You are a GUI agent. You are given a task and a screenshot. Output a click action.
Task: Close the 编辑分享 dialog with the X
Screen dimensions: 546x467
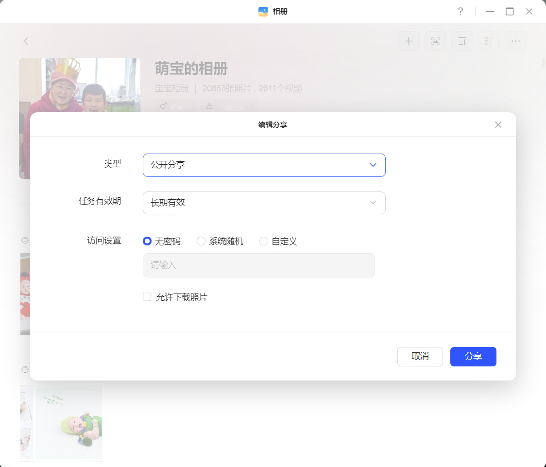498,125
